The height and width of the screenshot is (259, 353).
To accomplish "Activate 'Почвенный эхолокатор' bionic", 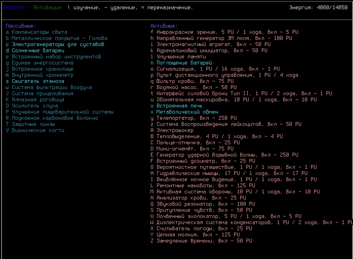I will point(226,216).
